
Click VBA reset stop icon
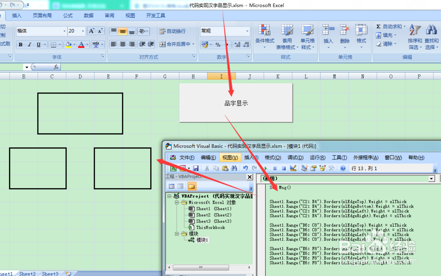click(284, 168)
